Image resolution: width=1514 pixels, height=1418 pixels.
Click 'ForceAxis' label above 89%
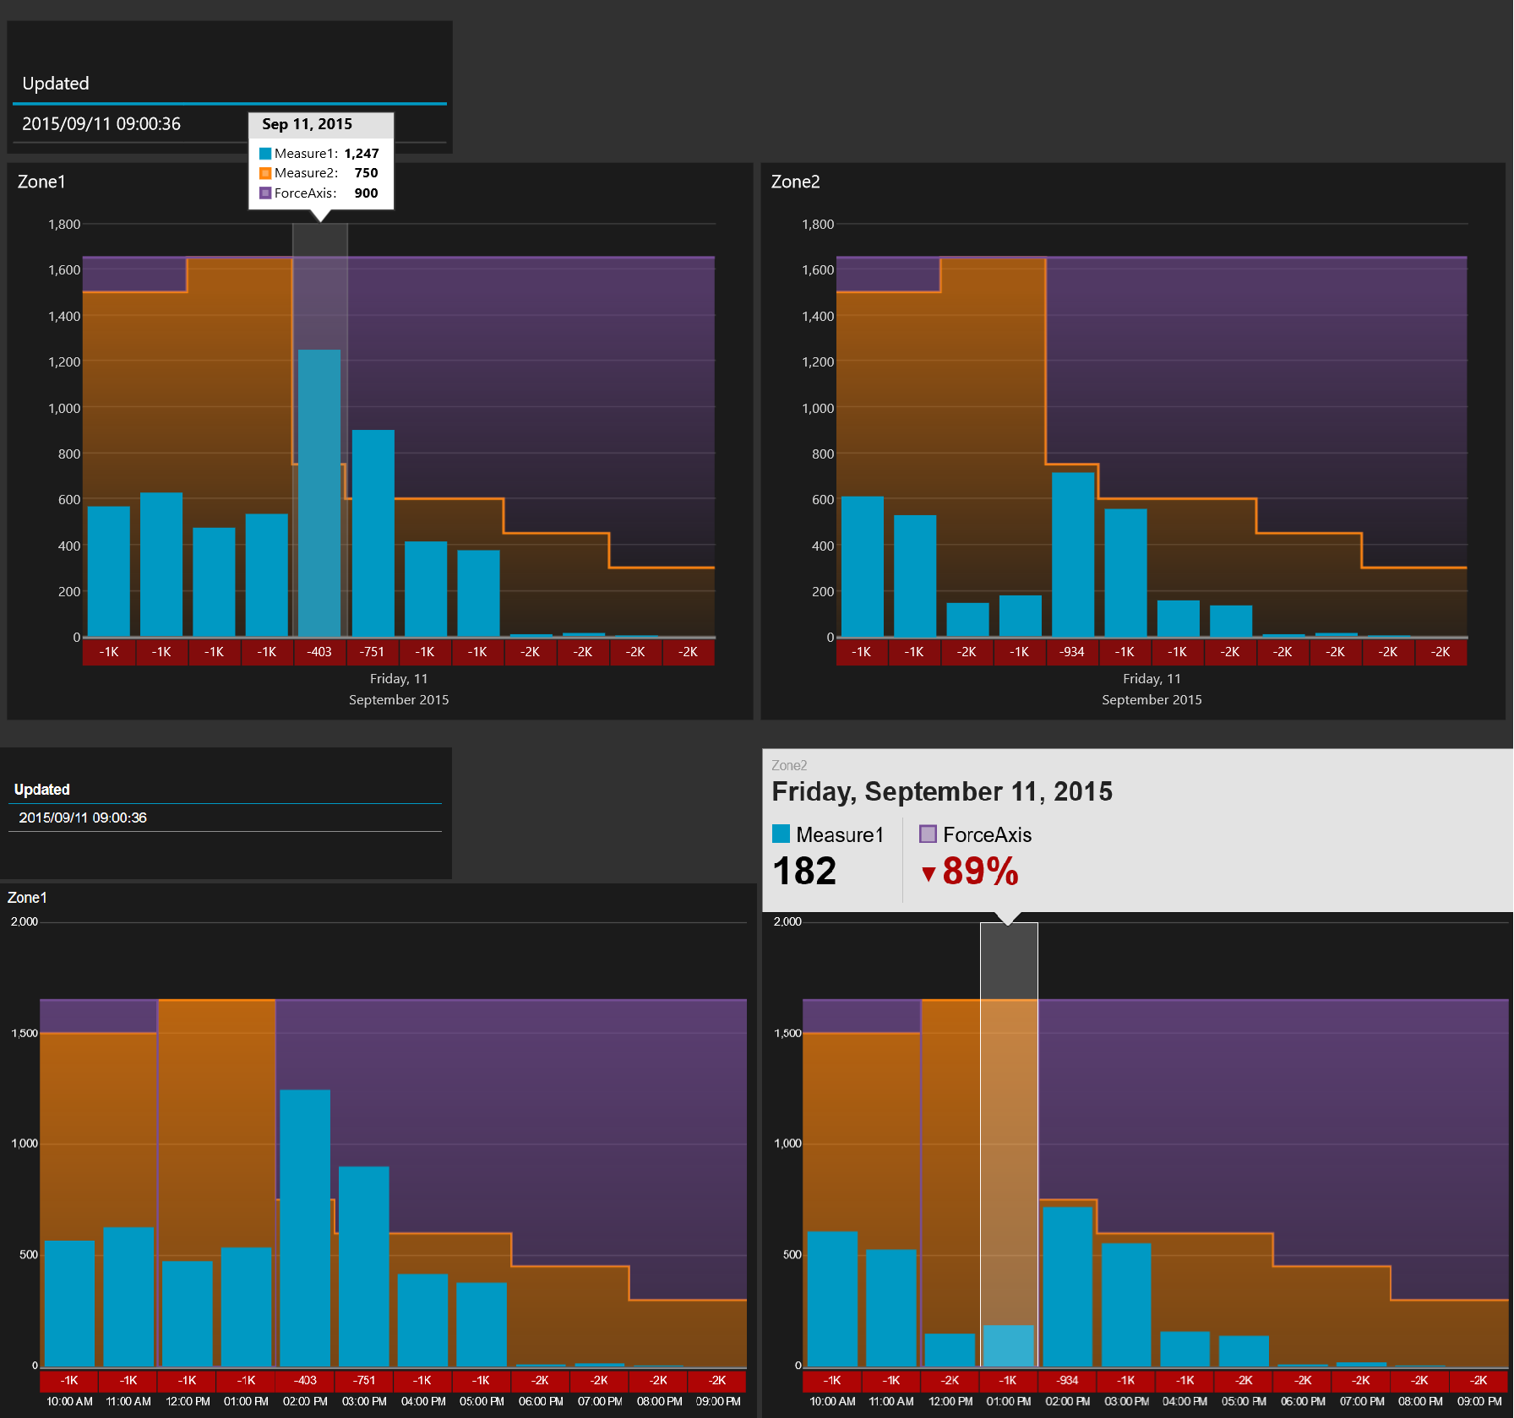[x=988, y=834]
